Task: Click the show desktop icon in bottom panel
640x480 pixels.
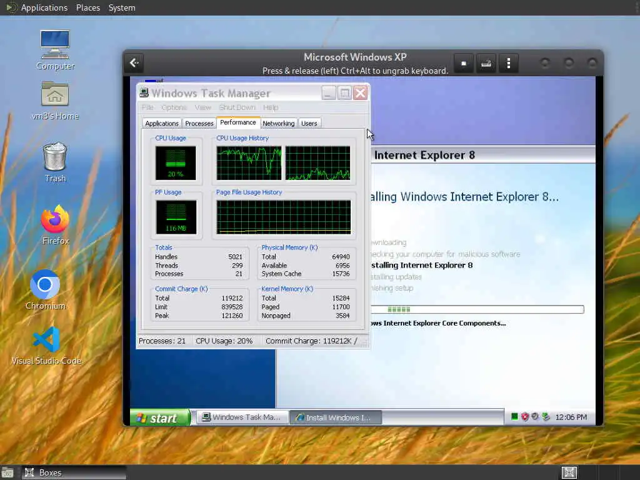Action: [x=7, y=472]
